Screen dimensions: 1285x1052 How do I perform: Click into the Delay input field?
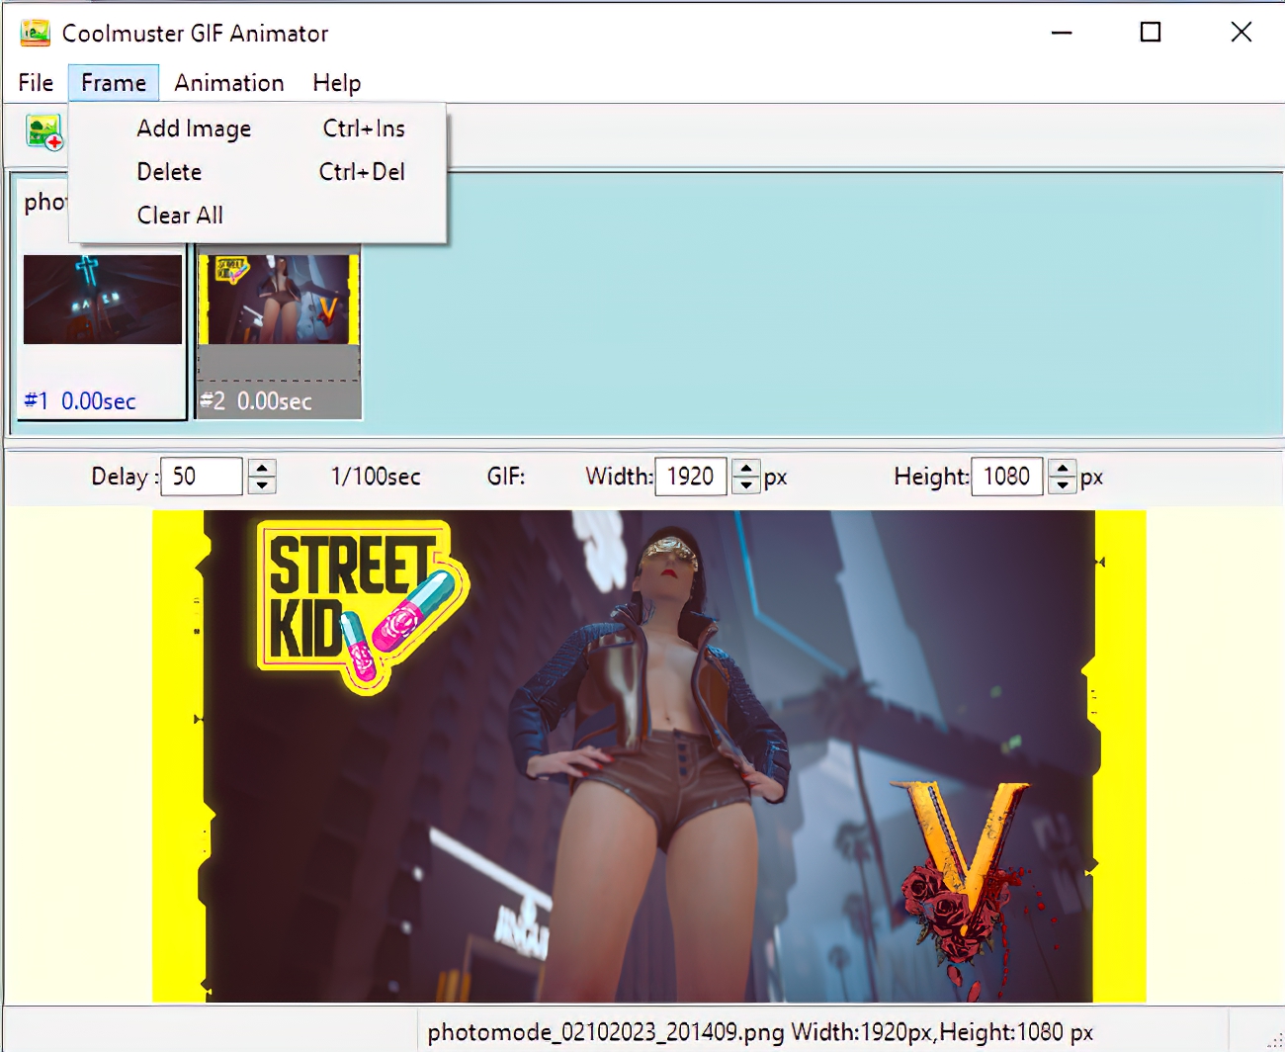coord(202,477)
